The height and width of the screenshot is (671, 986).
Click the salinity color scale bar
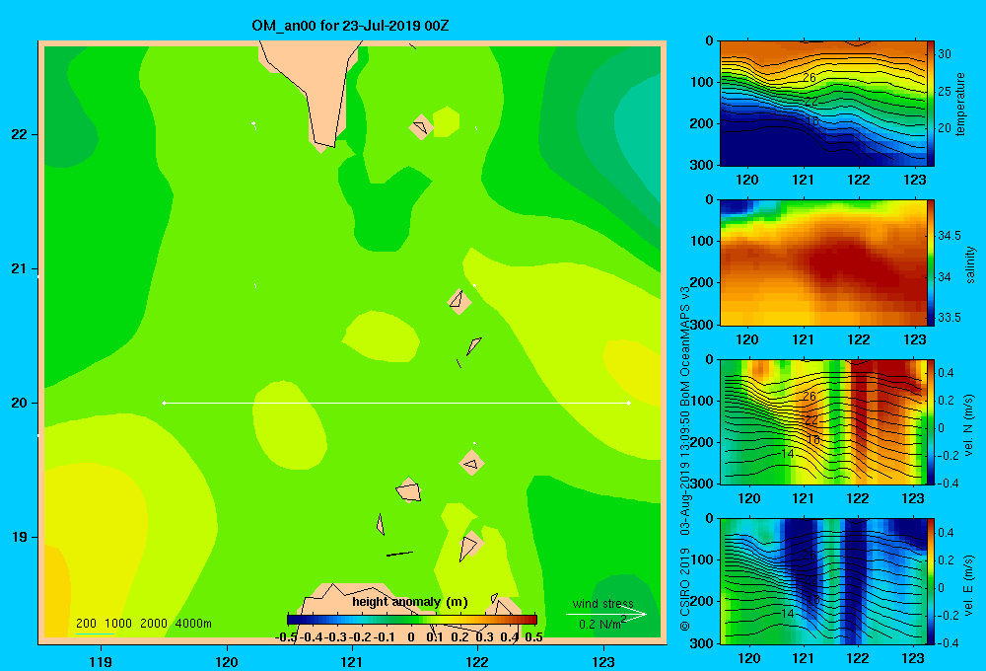(931, 262)
